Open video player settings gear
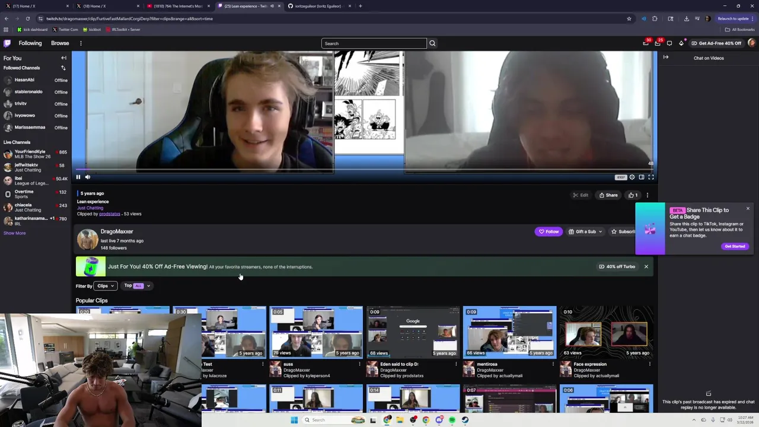The image size is (759, 427). pos(632,177)
